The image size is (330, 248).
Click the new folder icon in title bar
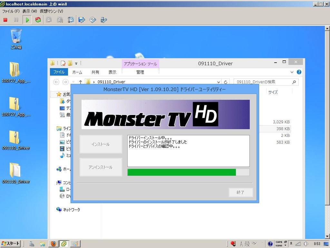[x=70, y=63]
